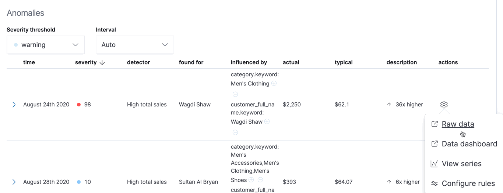Click the red severity 98 indicator dot
The height and width of the screenshot is (193, 503).
point(79,105)
